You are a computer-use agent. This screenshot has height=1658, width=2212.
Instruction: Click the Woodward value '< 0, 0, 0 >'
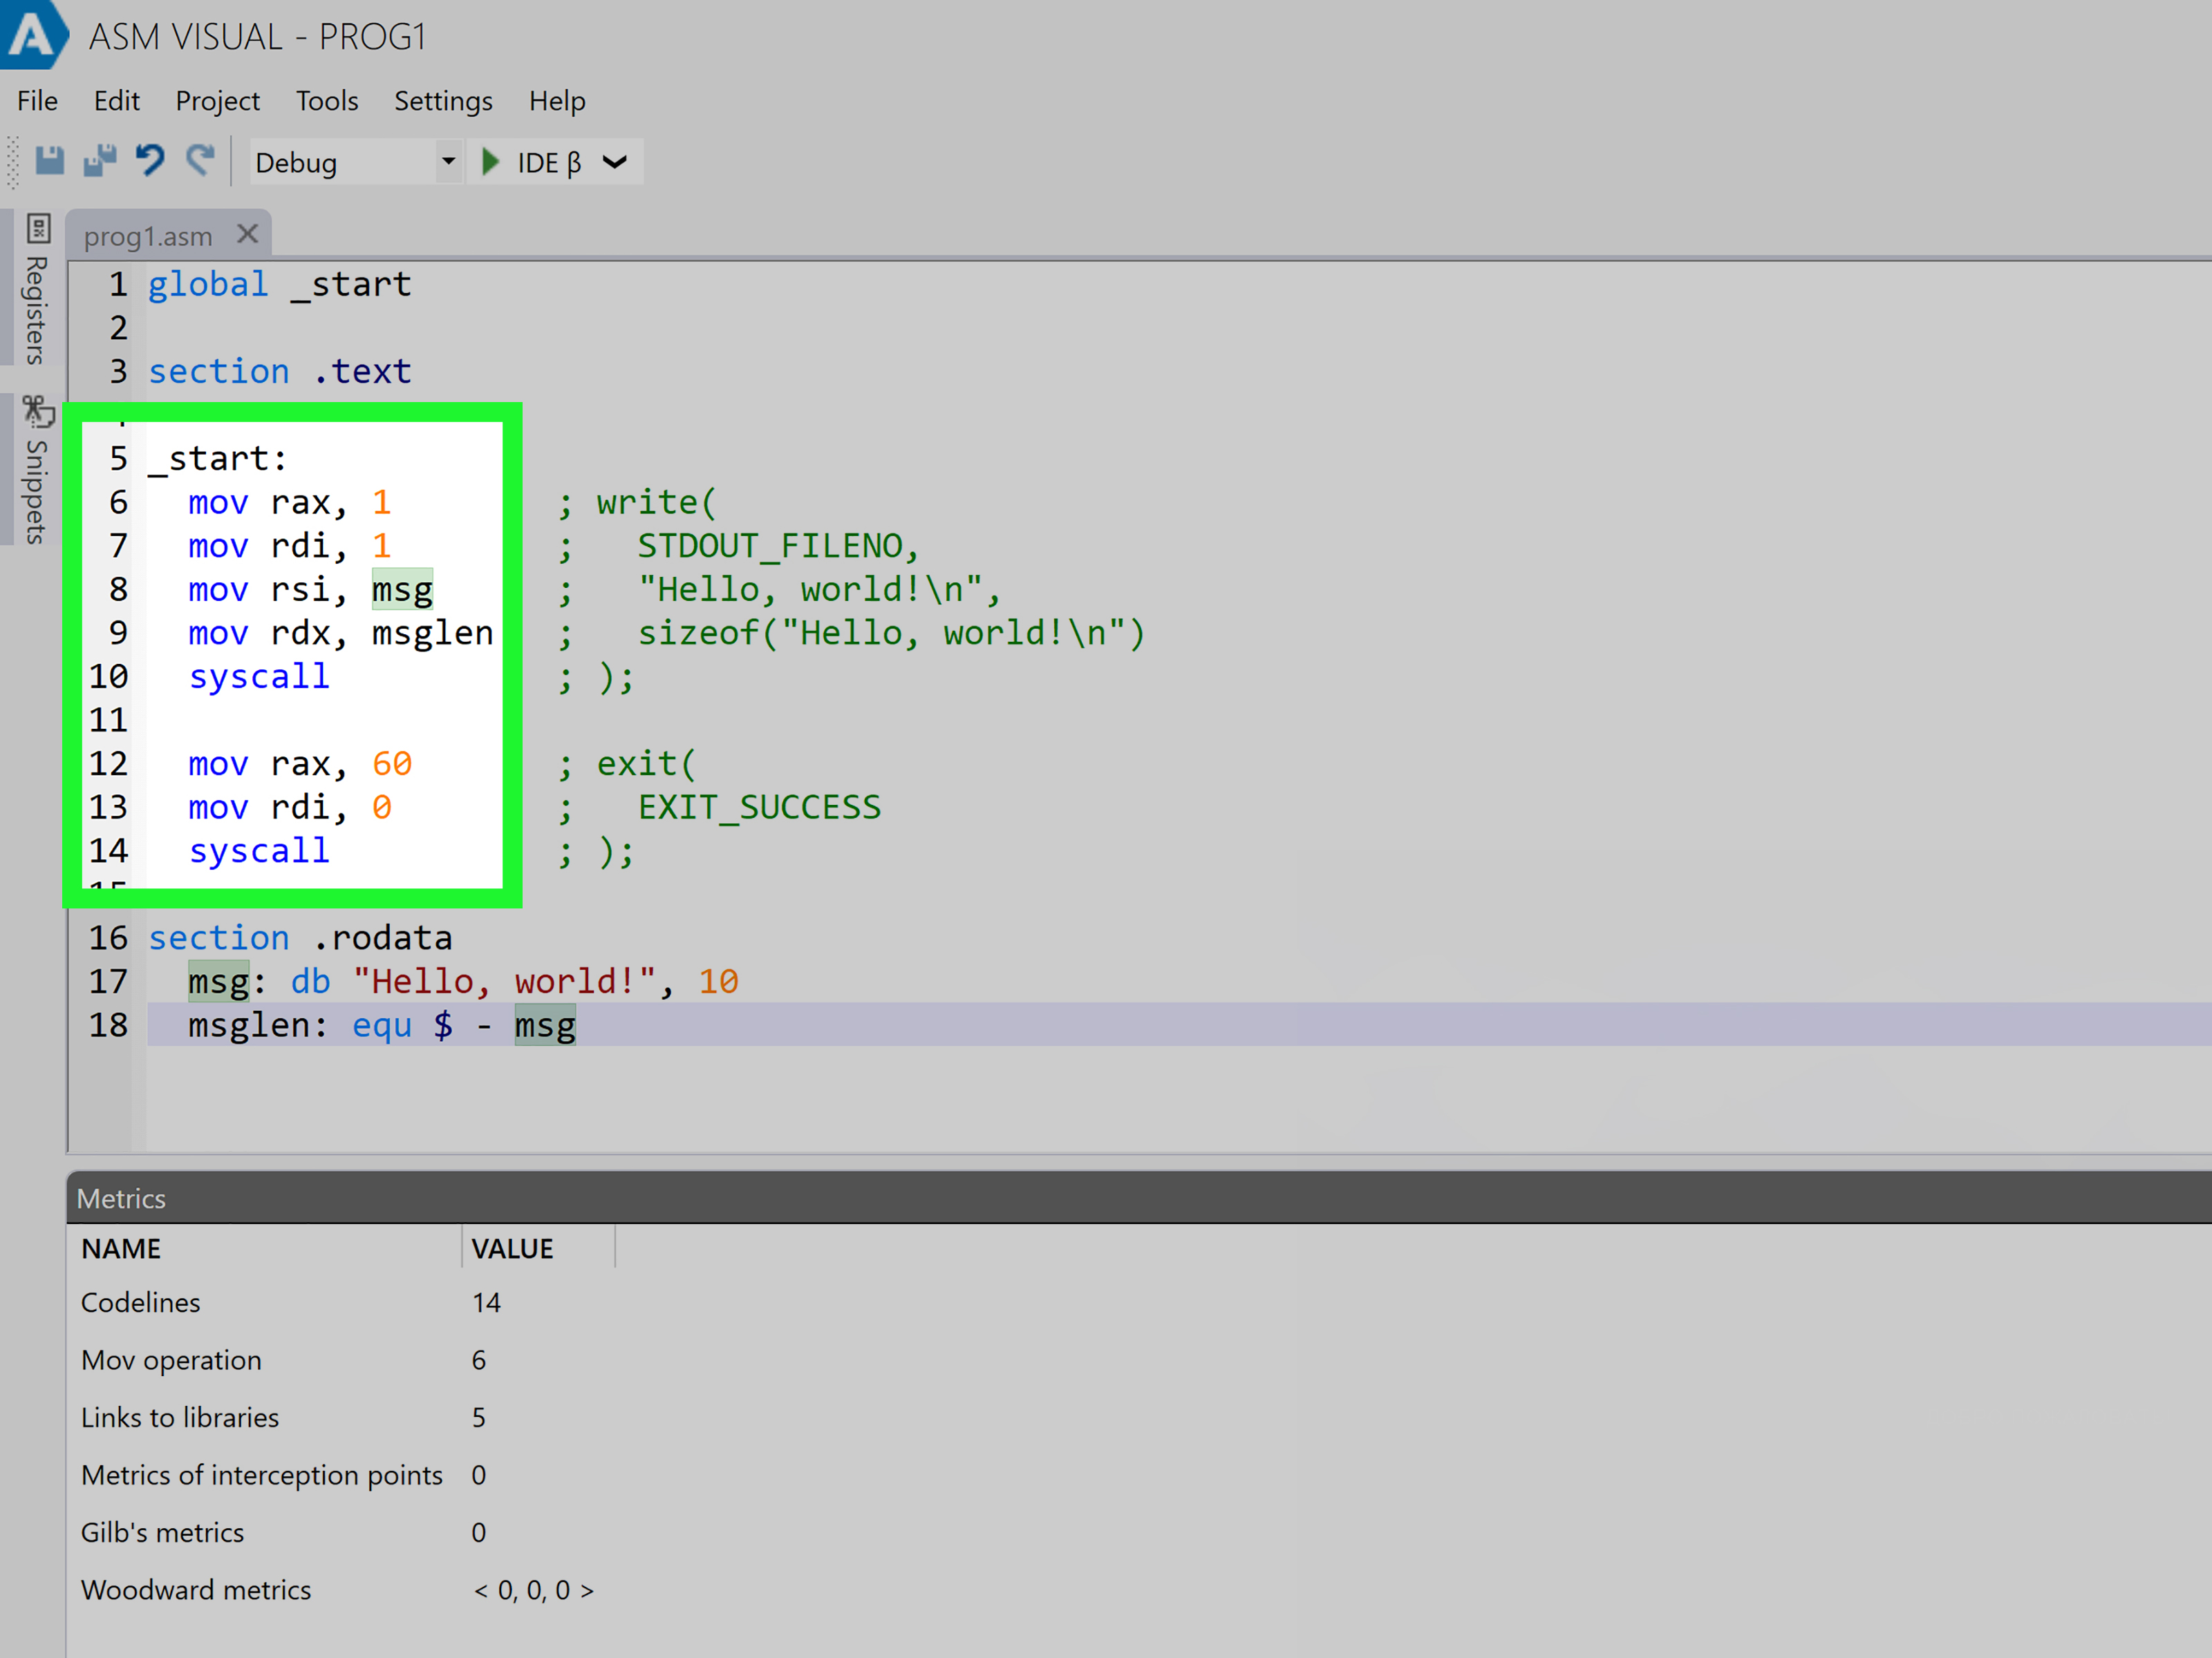(533, 1591)
